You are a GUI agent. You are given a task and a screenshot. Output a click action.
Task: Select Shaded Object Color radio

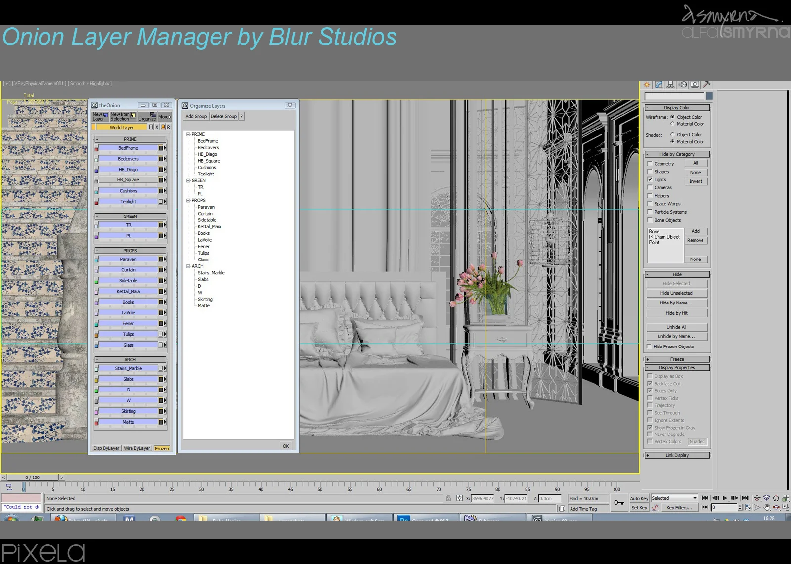click(672, 134)
